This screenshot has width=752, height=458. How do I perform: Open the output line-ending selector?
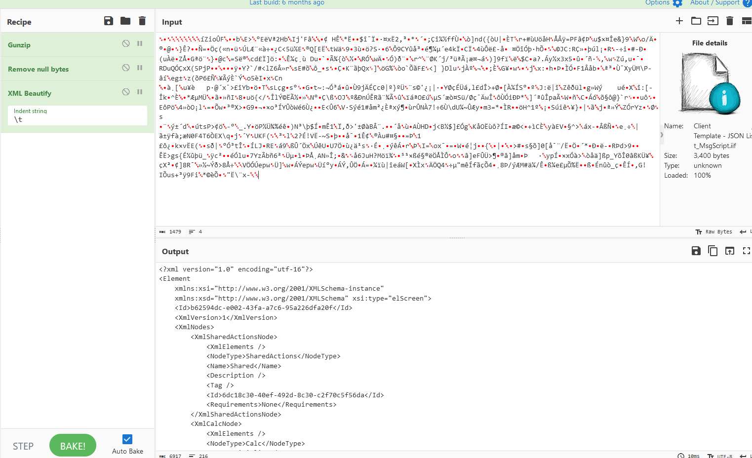pyautogui.click(x=744, y=456)
